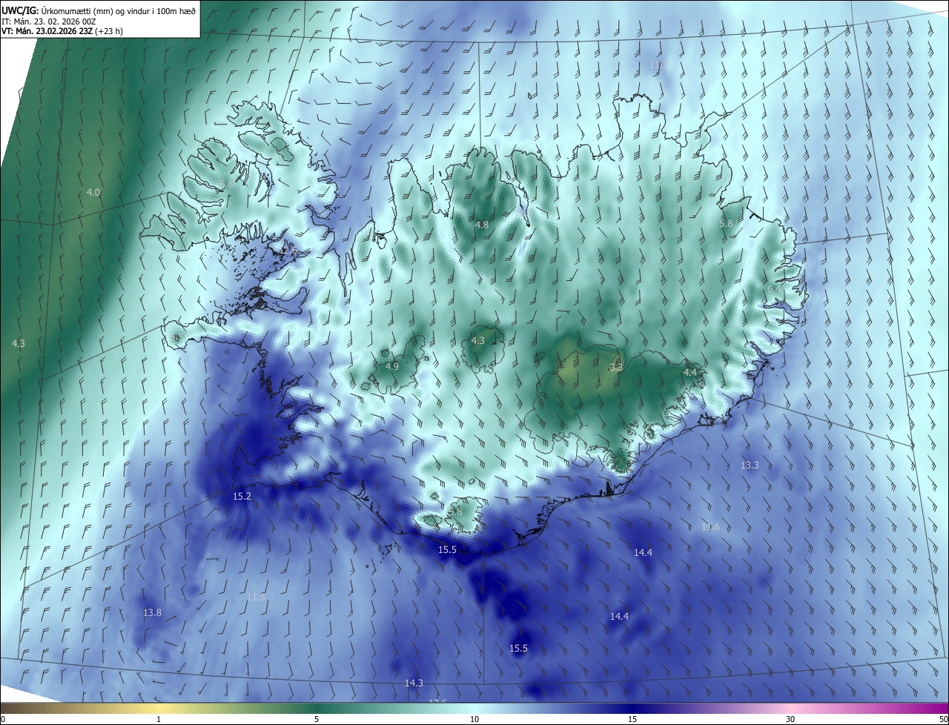Select the 4.4 value east of Vatnajökull
The height and width of the screenshot is (725, 949).
tap(690, 372)
